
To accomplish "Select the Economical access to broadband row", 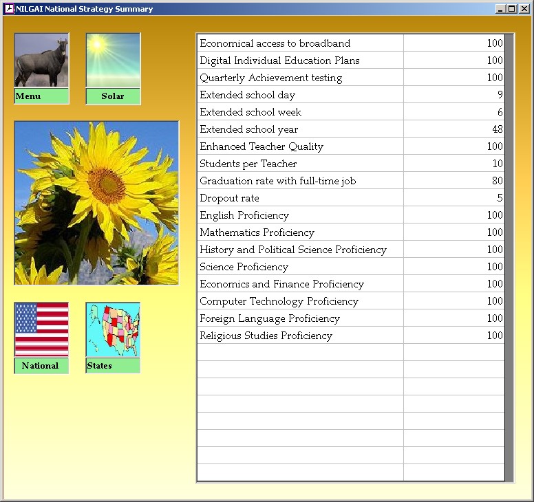I will pos(300,43).
